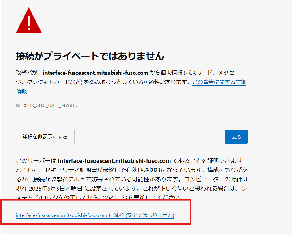The image size is (292, 234).
Task: Click the bold domain name after 攻撃者が
Action: click(x=96, y=73)
